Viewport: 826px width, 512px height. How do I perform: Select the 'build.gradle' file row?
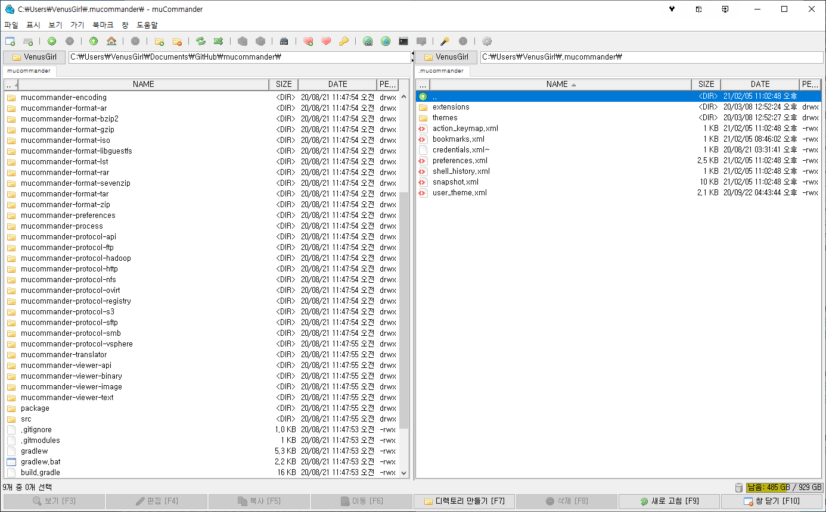(201, 473)
